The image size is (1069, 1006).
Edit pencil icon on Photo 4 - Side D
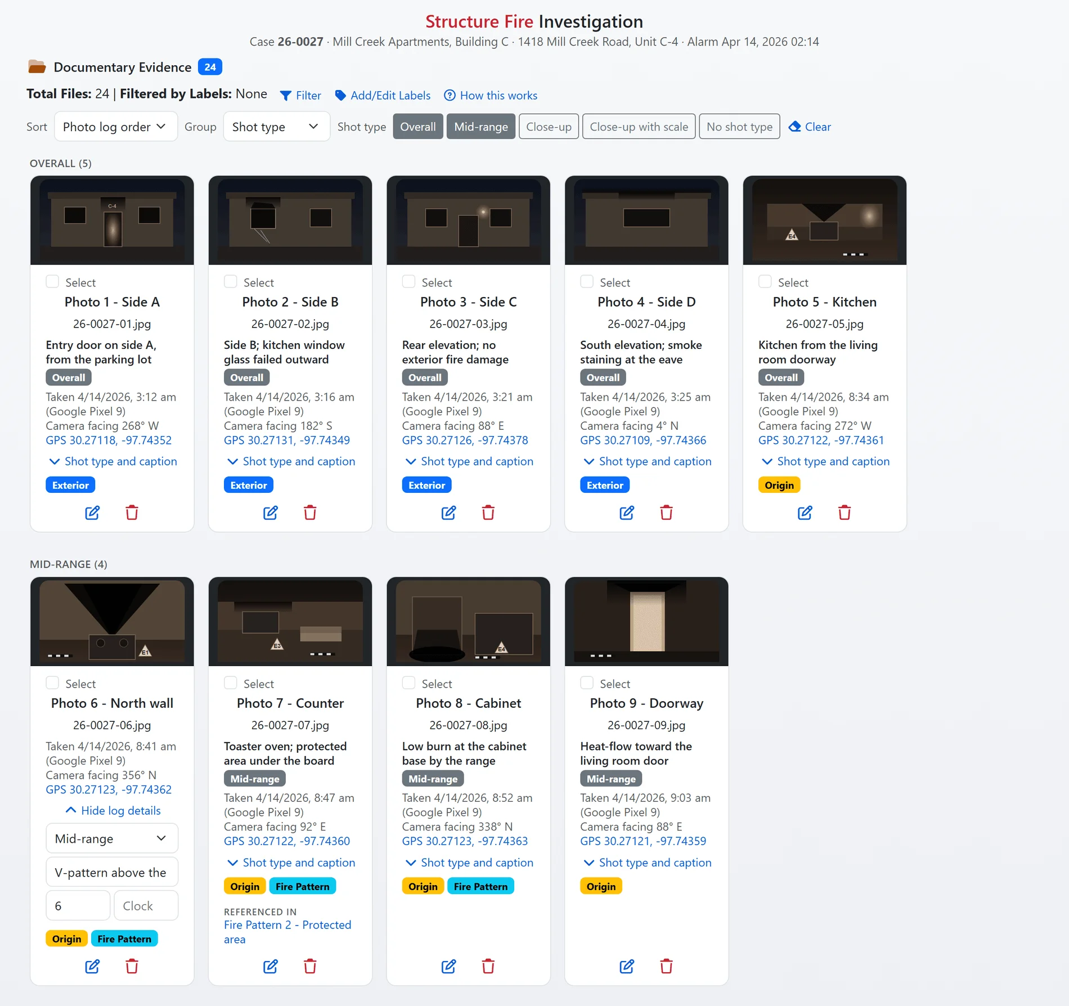click(627, 513)
